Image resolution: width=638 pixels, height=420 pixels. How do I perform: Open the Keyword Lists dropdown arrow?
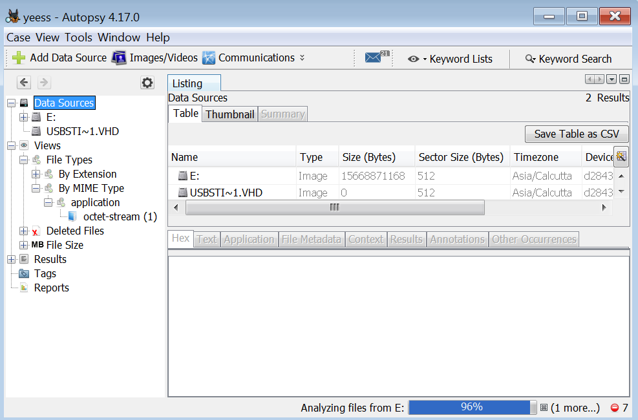pyautogui.click(x=425, y=59)
